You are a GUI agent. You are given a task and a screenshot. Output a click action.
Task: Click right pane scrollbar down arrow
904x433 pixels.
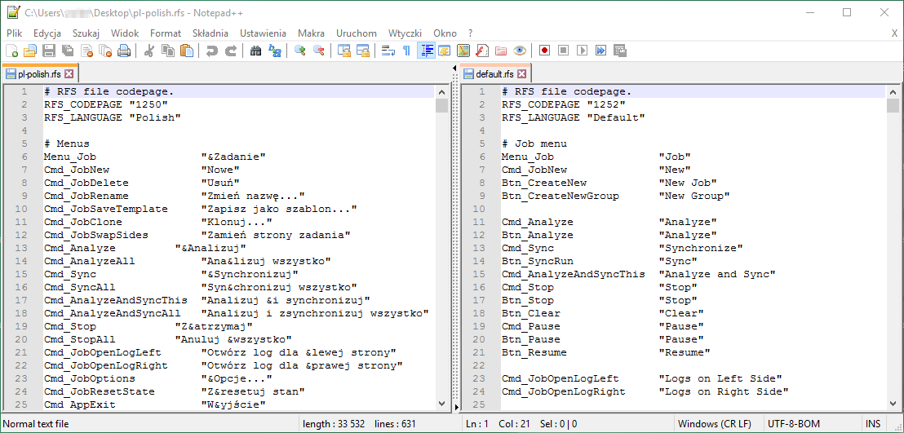pos(893,404)
